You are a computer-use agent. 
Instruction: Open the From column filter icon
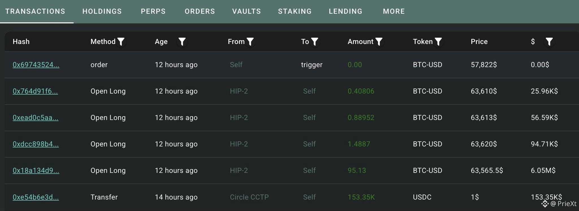click(x=250, y=42)
